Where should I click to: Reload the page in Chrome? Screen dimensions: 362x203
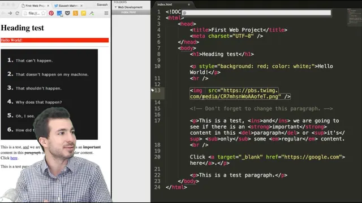pos(17,14)
